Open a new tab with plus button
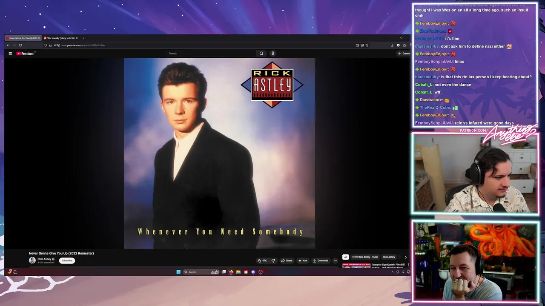Screen dimensions: 545x306 click(83, 38)
